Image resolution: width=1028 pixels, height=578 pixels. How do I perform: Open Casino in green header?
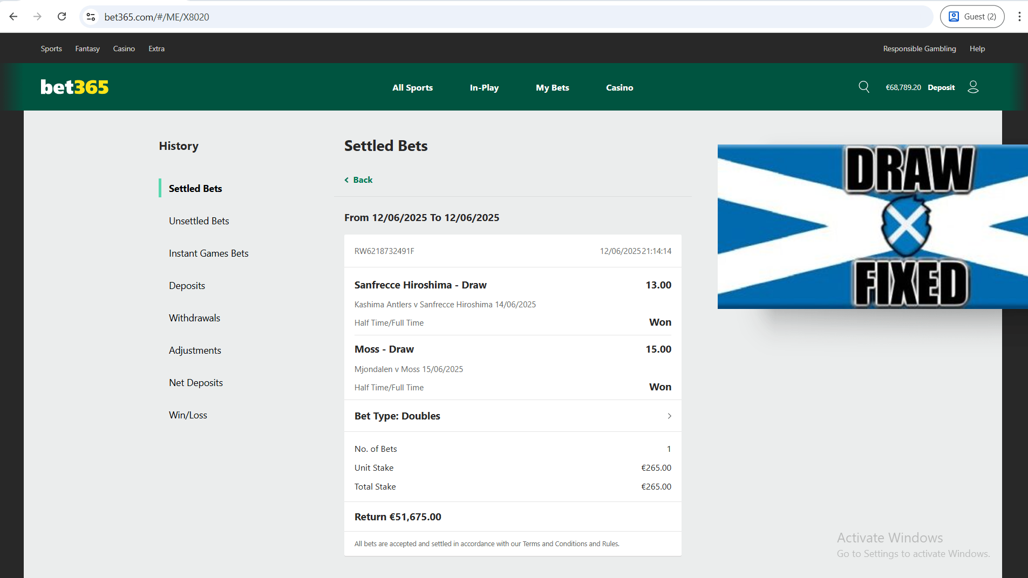(619, 87)
